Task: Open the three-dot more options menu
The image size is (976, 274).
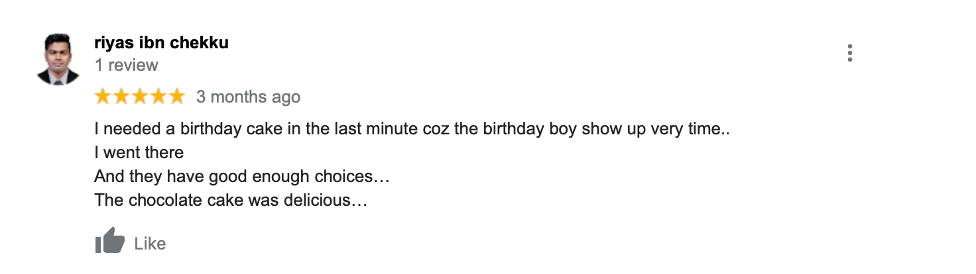Action: click(x=849, y=54)
